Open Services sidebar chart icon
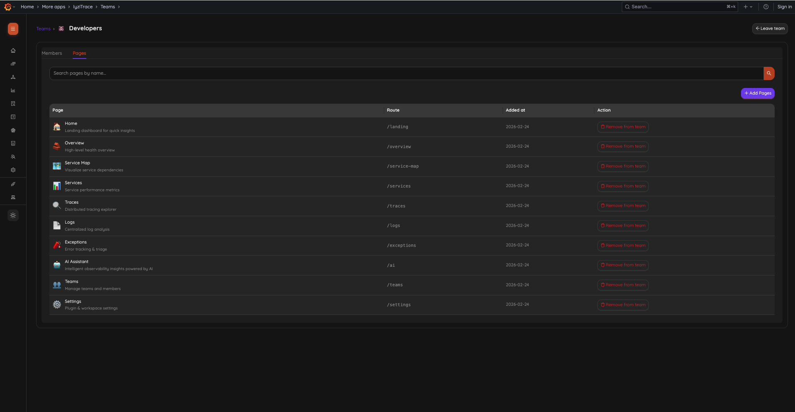This screenshot has height=412, width=795. 13,90
